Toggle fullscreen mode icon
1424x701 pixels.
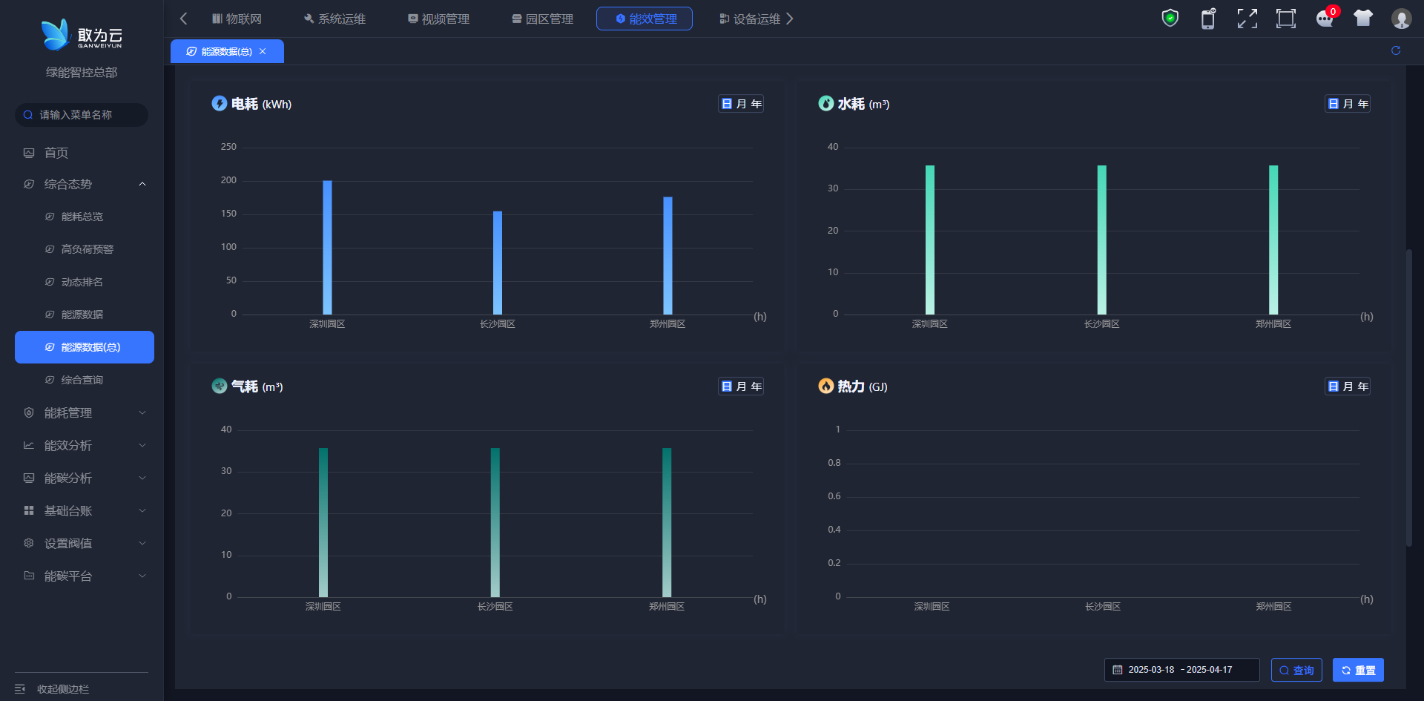[x=1247, y=19]
